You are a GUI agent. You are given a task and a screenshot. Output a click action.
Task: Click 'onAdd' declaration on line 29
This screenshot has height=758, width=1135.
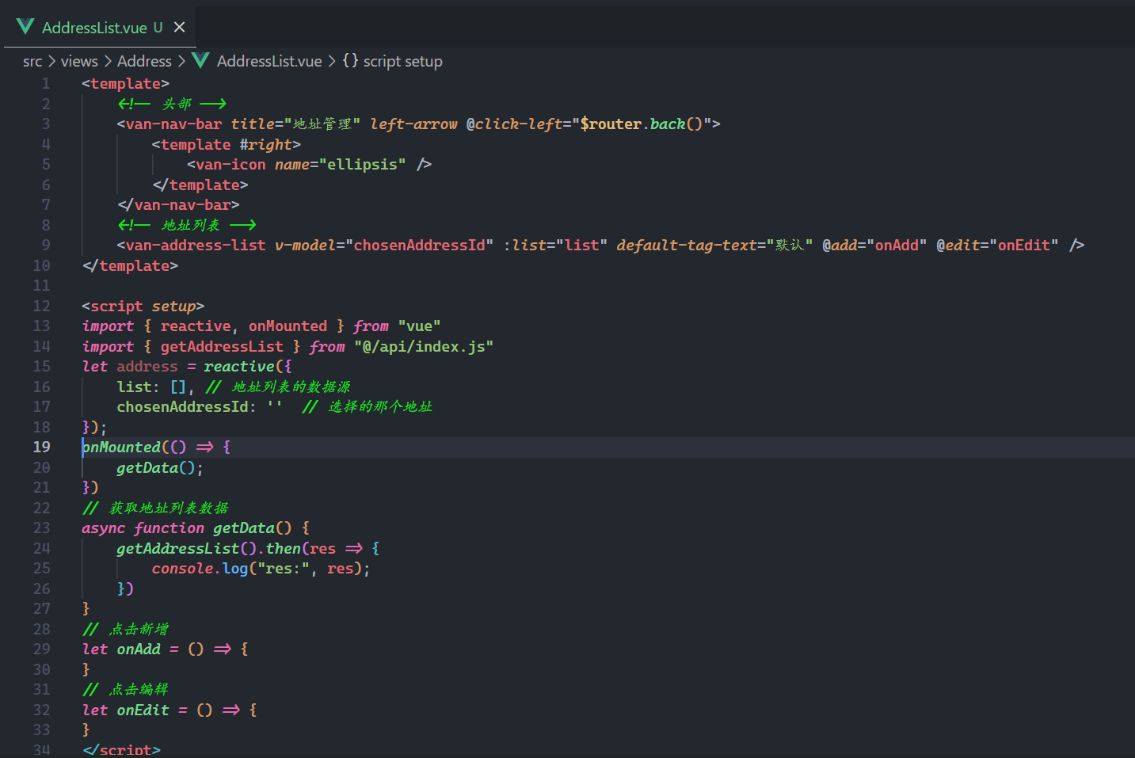tap(139, 649)
